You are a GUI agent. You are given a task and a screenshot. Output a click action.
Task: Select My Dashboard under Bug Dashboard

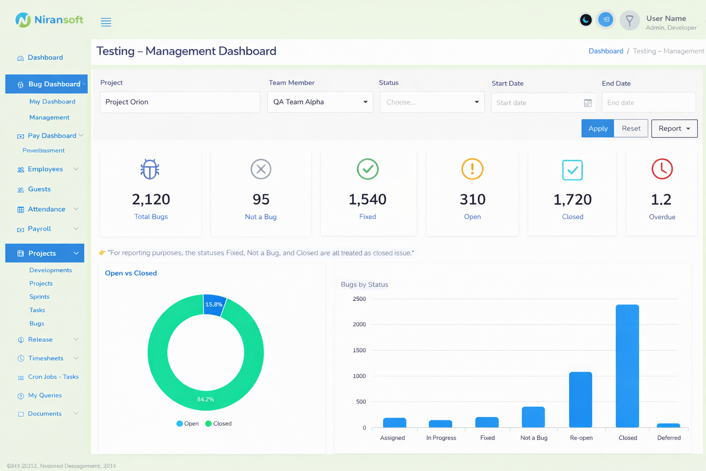point(52,101)
